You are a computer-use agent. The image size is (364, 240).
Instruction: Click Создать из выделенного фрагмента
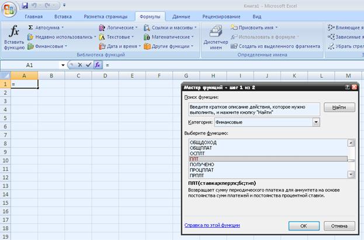point(275,46)
